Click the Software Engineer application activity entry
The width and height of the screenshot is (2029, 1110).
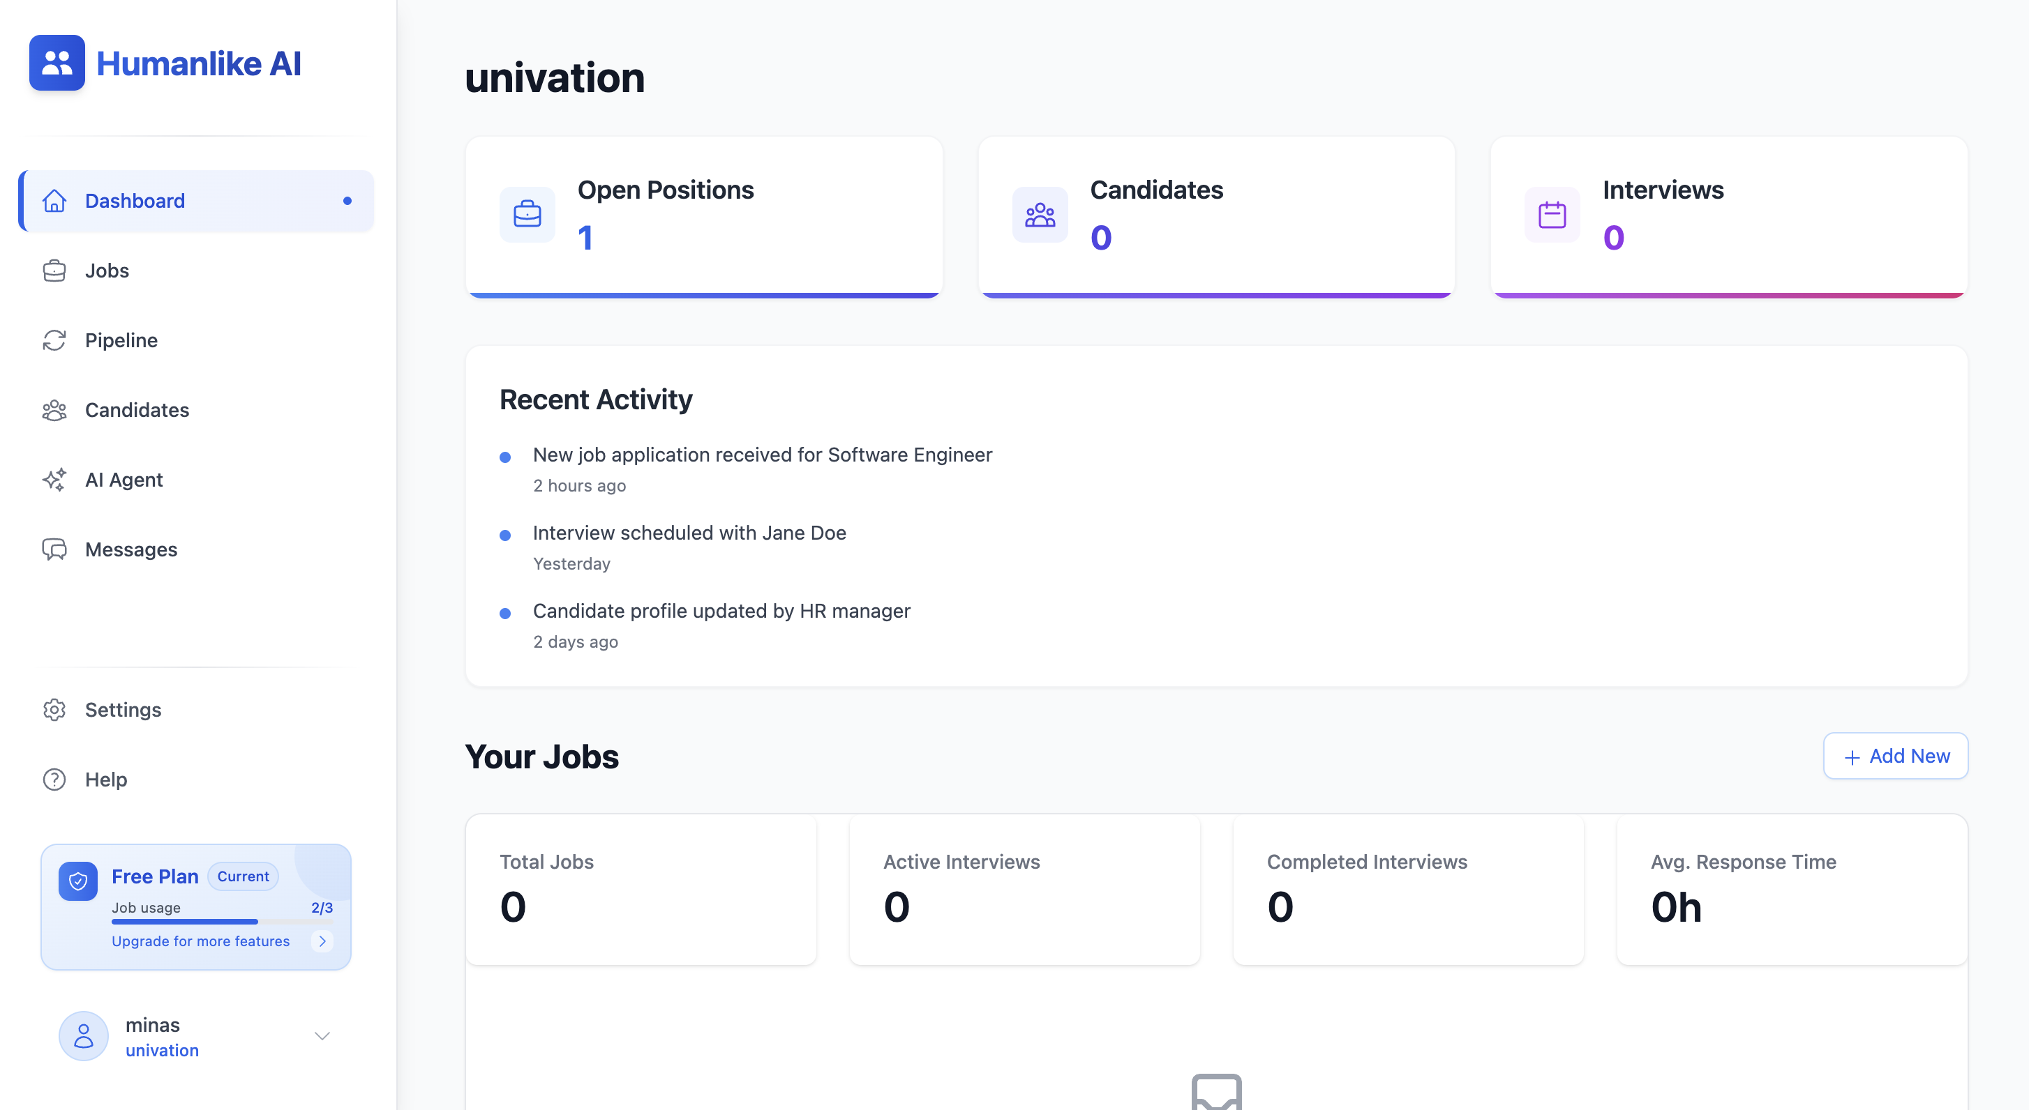(762, 455)
